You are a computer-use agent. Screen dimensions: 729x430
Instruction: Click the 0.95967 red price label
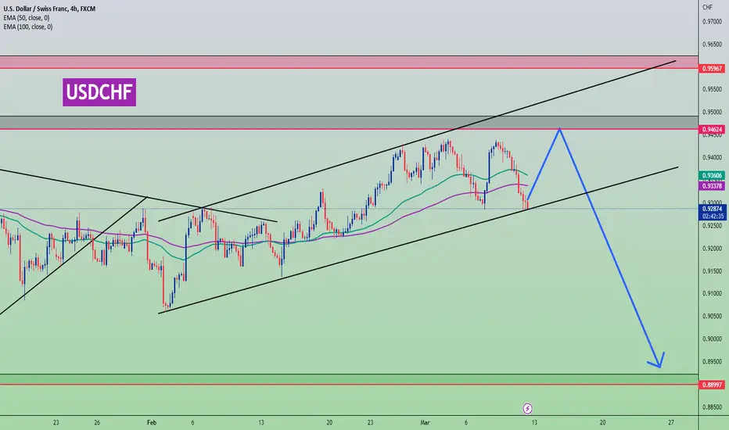[712, 69]
